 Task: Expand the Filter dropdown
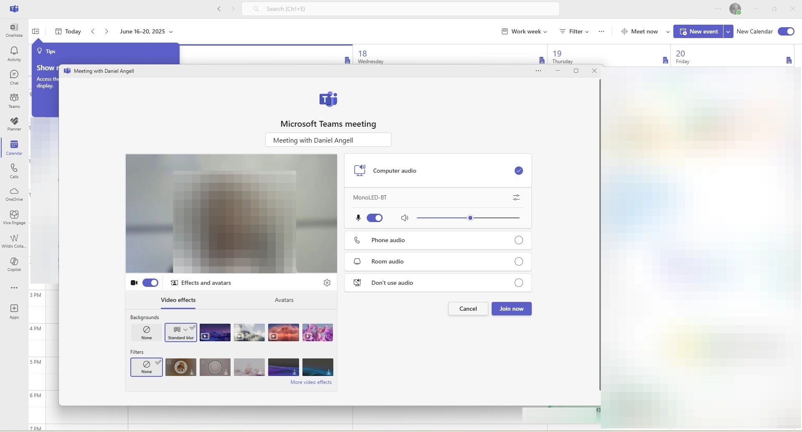coord(574,31)
